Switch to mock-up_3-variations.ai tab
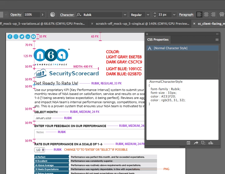The height and width of the screenshot is (174, 225). tap(42, 24)
